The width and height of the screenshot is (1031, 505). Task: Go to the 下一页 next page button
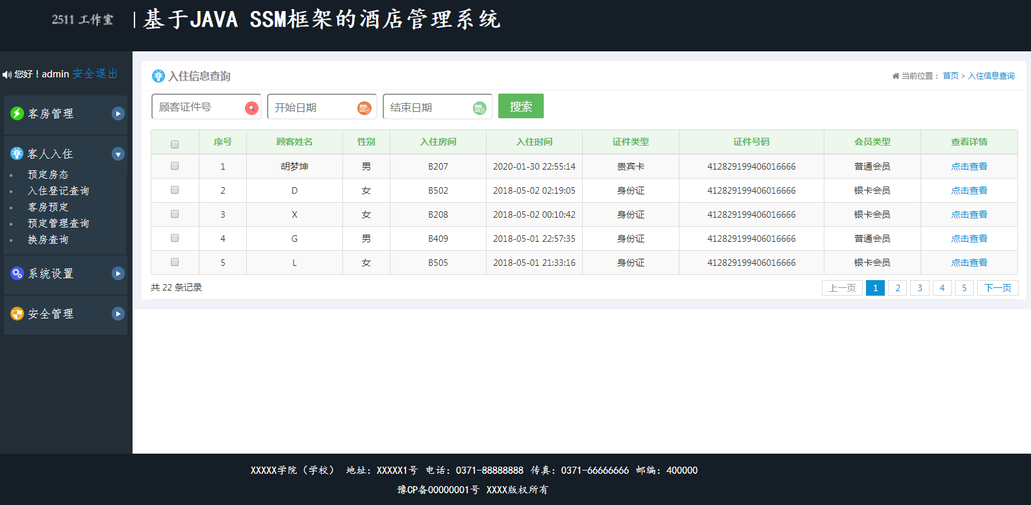998,288
